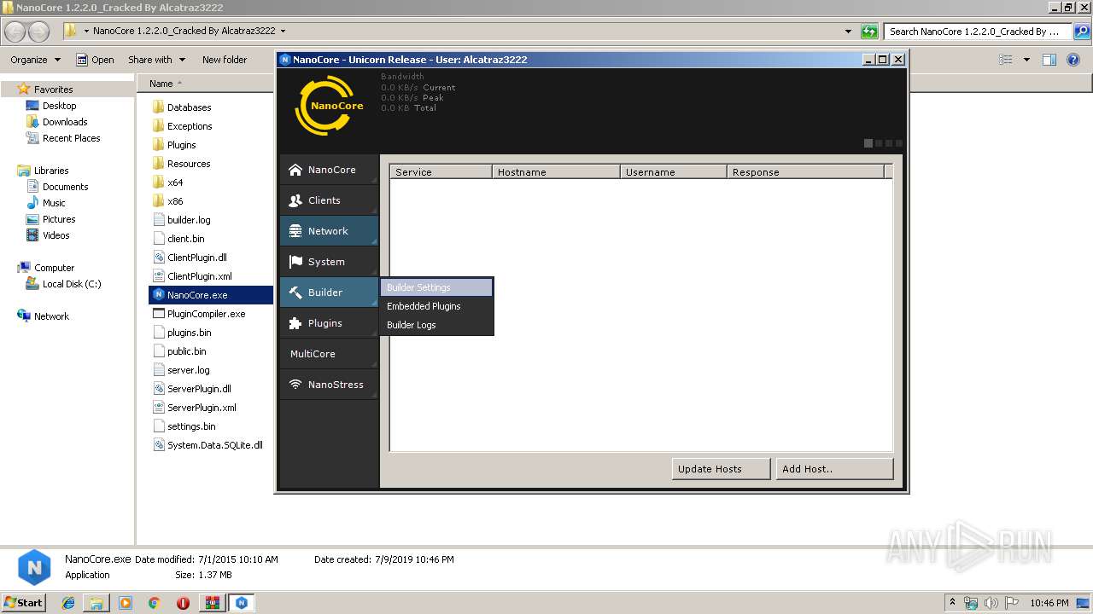
Task: Open Downloads in Favorites
Action: coord(56,122)
